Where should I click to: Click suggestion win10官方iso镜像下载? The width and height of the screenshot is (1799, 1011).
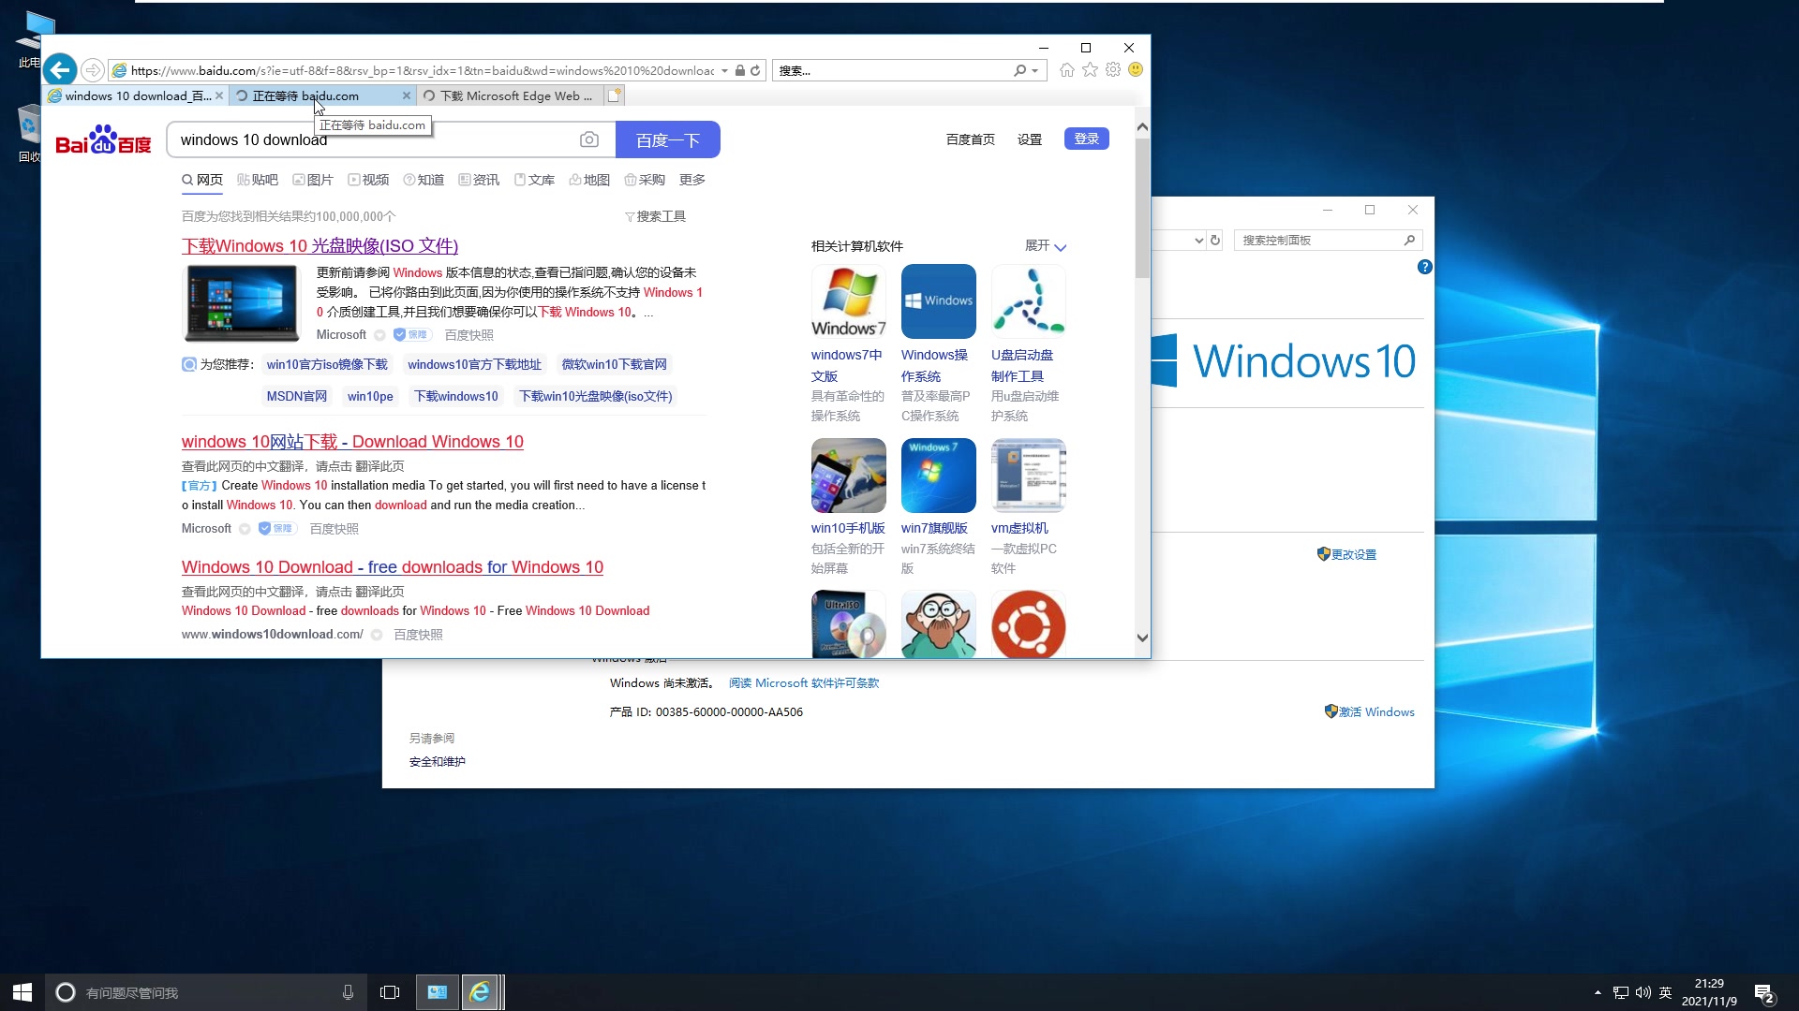click(327, 364)
